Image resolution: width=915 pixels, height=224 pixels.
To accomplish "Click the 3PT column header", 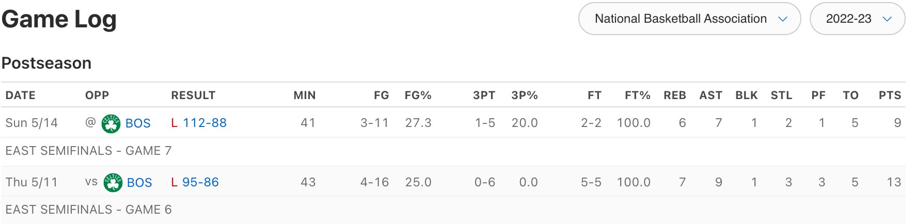I will click(484, 95).
